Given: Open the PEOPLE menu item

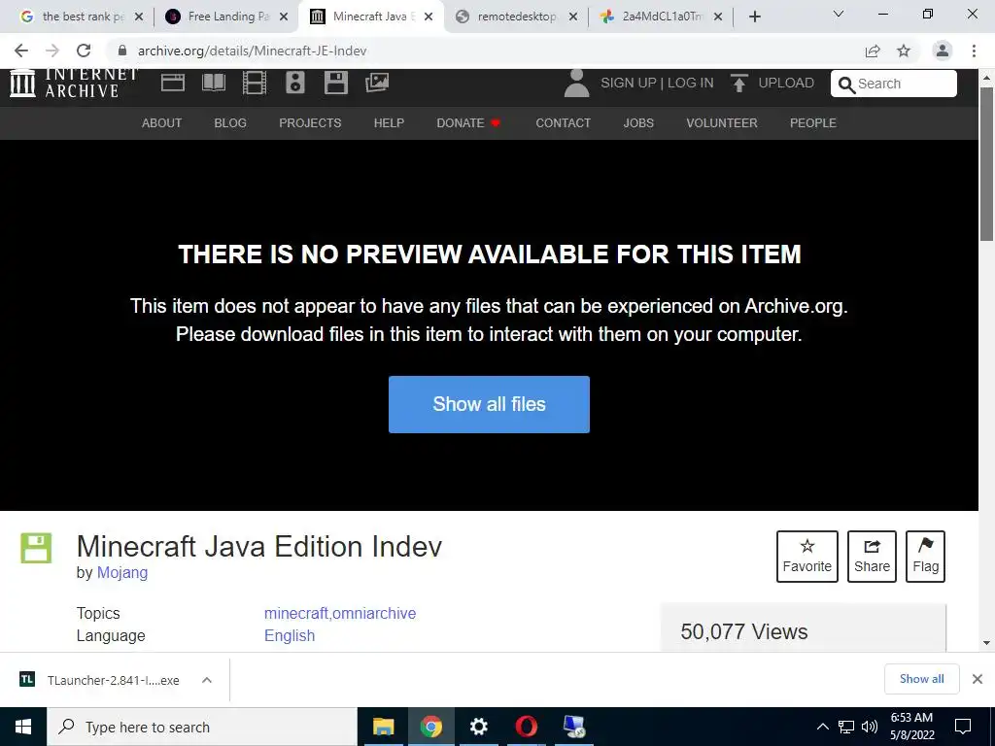Looking at the screenshot, I should 813,123.
